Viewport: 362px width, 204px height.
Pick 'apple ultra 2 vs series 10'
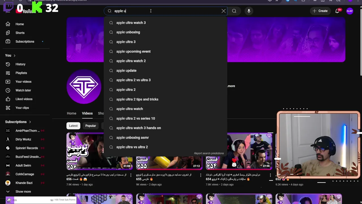point(165,118)
